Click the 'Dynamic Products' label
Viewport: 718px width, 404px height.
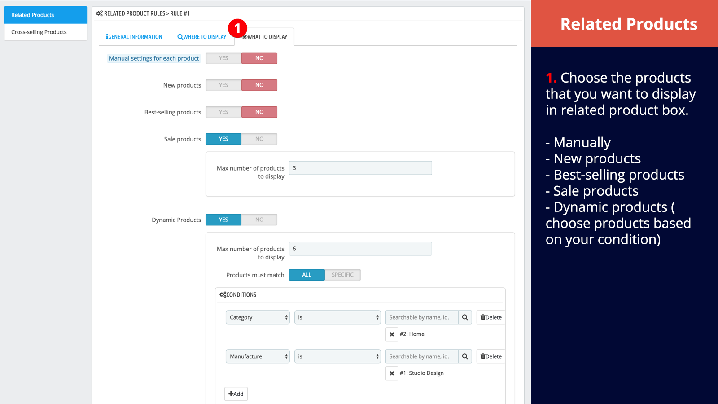[x=176, y=220]
